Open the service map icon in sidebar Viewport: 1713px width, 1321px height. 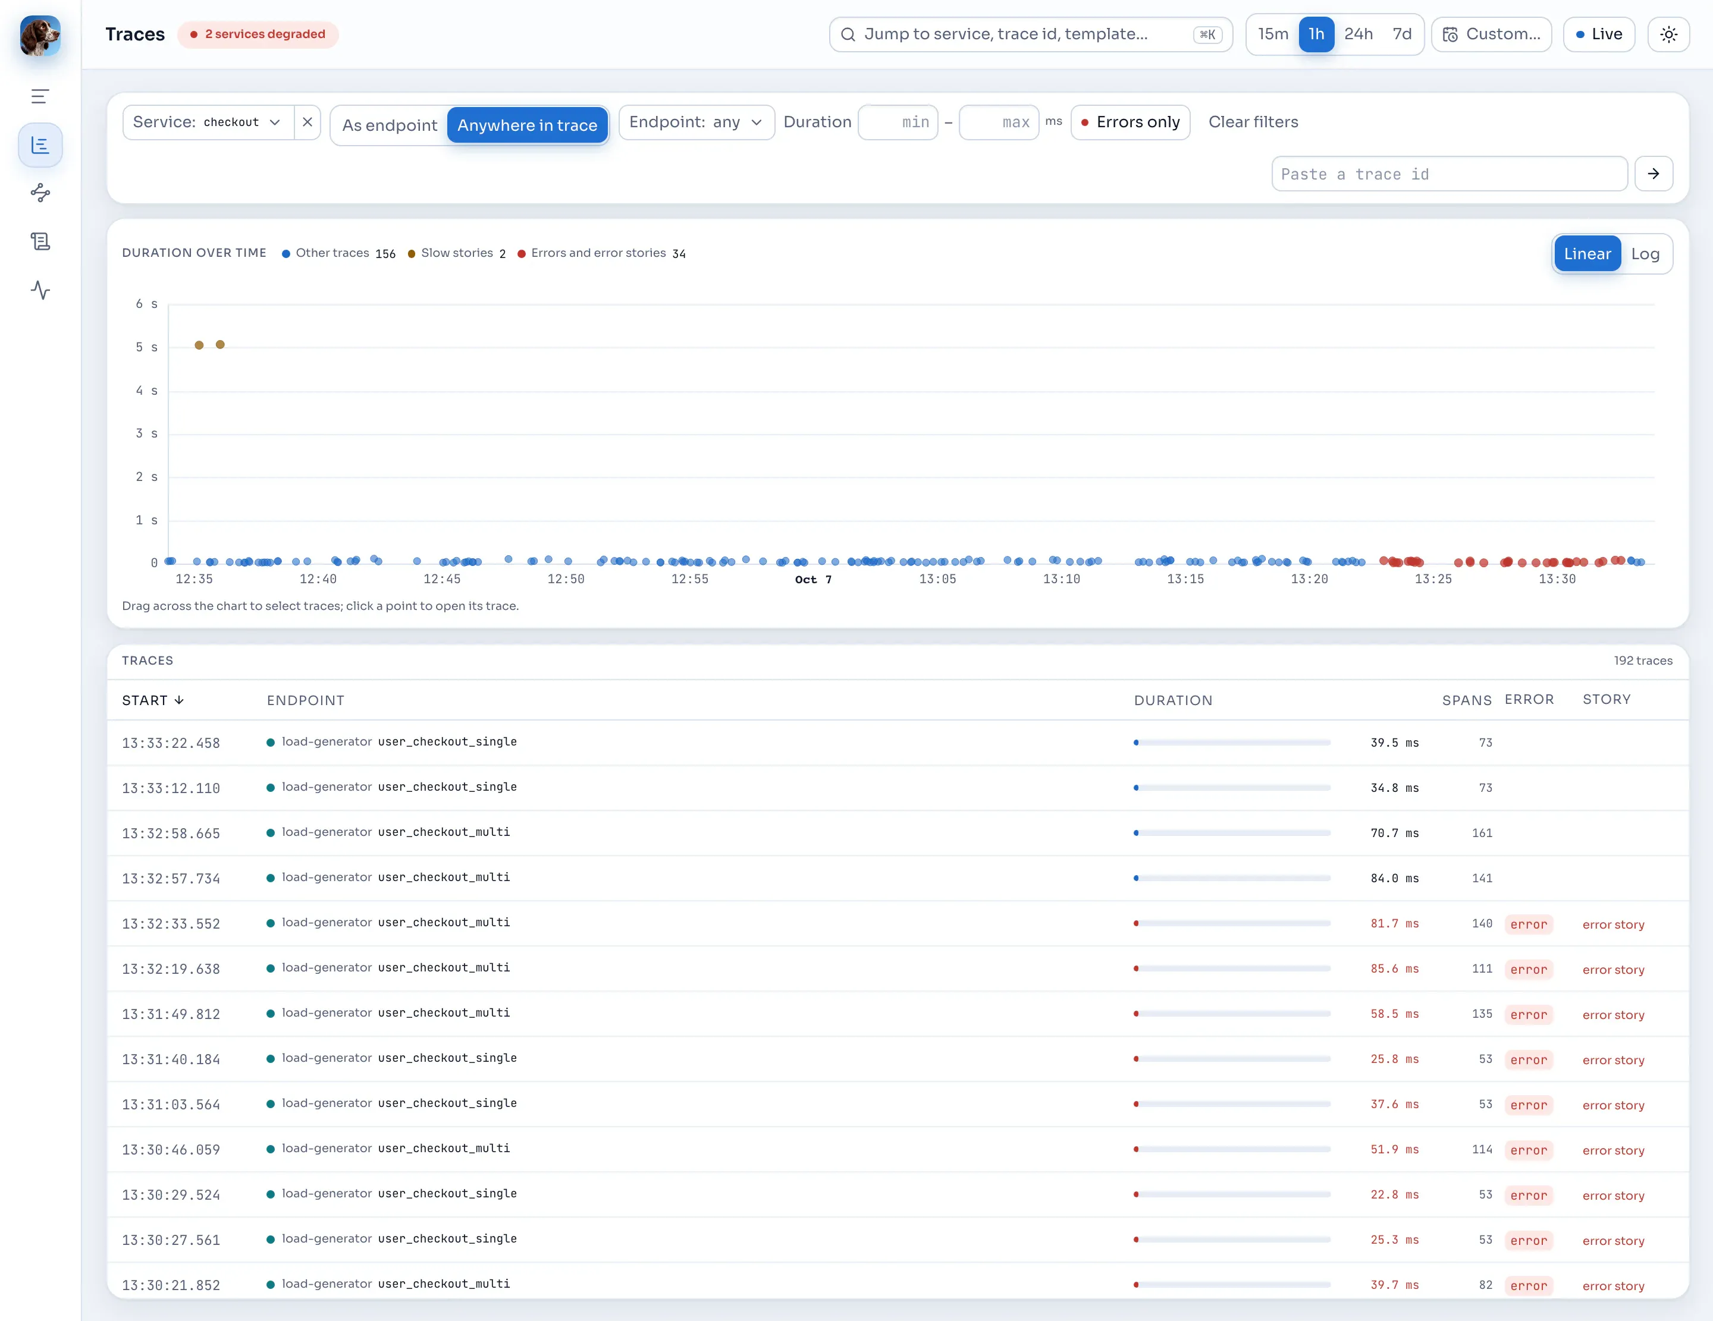pyautogui.click(x=40, y=193)
